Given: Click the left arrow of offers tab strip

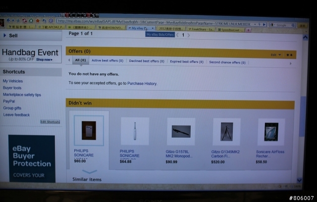Looking at the screenshot, I should click(69, 60).
